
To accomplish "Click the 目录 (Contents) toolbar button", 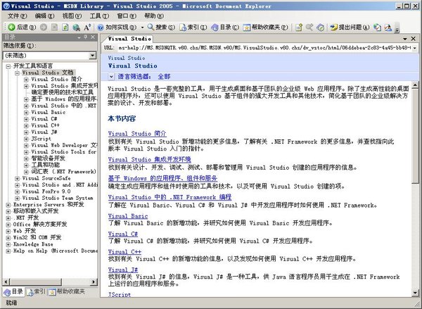I will point(225,27).
